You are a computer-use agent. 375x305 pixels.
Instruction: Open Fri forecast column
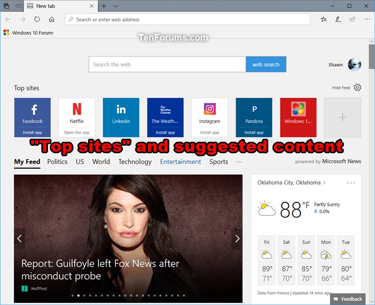266,260
